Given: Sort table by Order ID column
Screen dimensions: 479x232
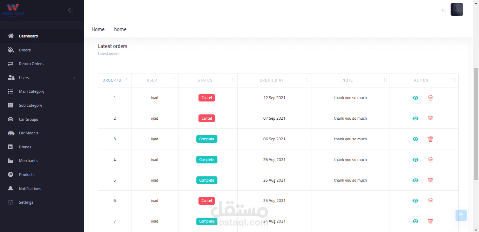Looking at the screenshot, I should 115,80.
